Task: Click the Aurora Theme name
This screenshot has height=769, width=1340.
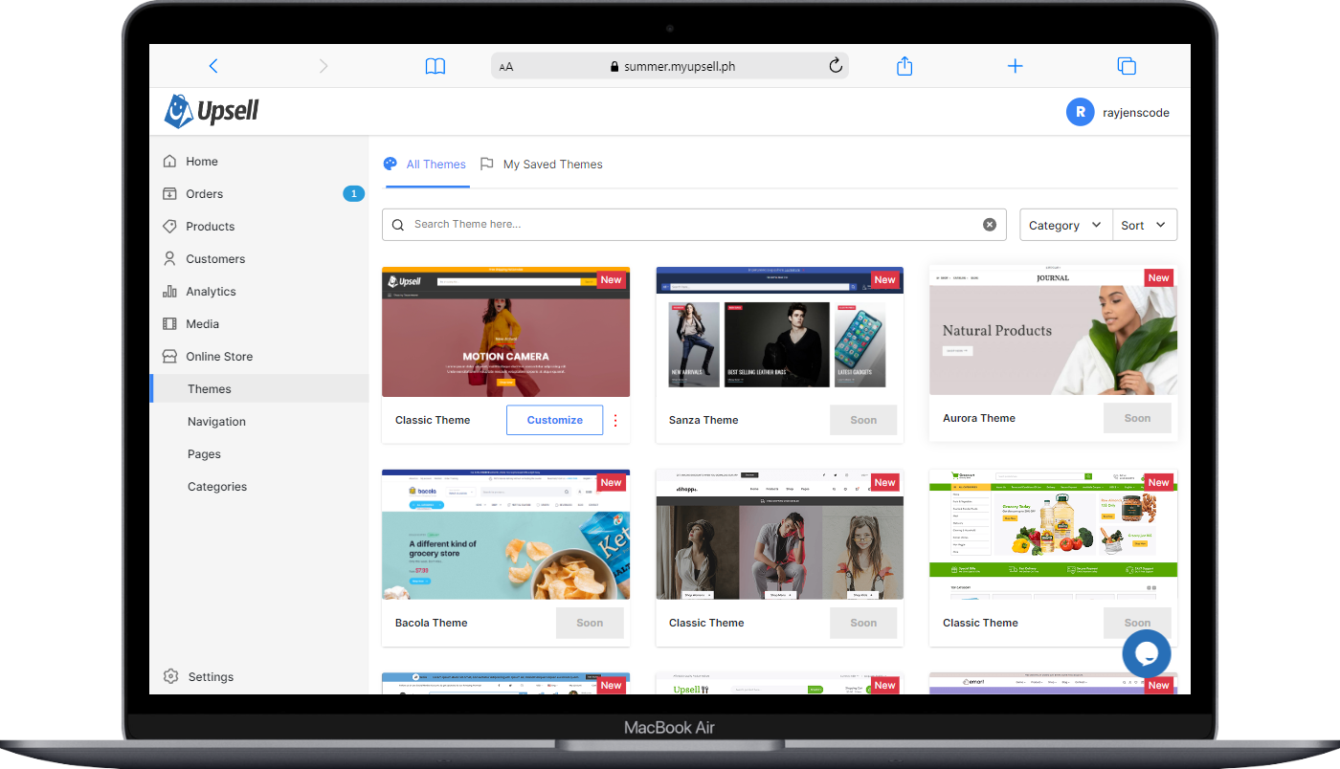Action: click(979, 418)
